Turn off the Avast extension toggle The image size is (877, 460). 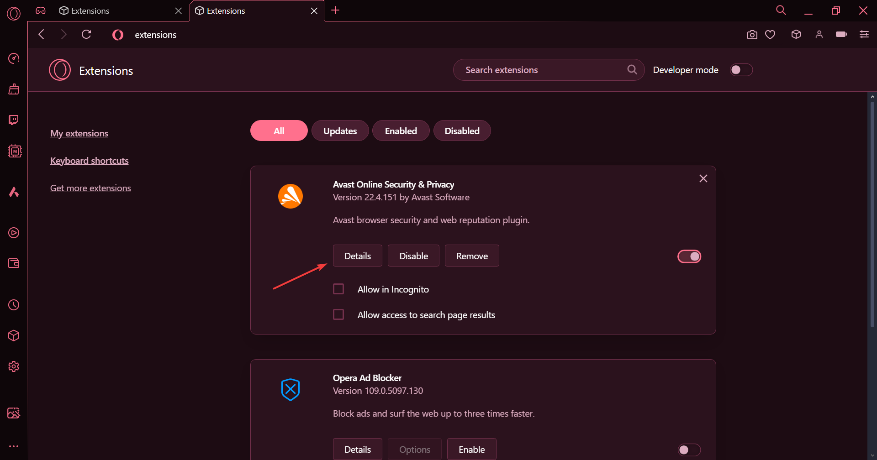(689, 256)
